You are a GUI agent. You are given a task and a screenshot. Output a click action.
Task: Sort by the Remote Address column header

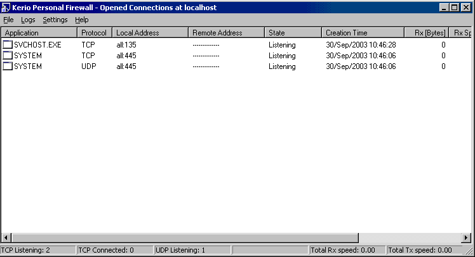click(226, 33)
